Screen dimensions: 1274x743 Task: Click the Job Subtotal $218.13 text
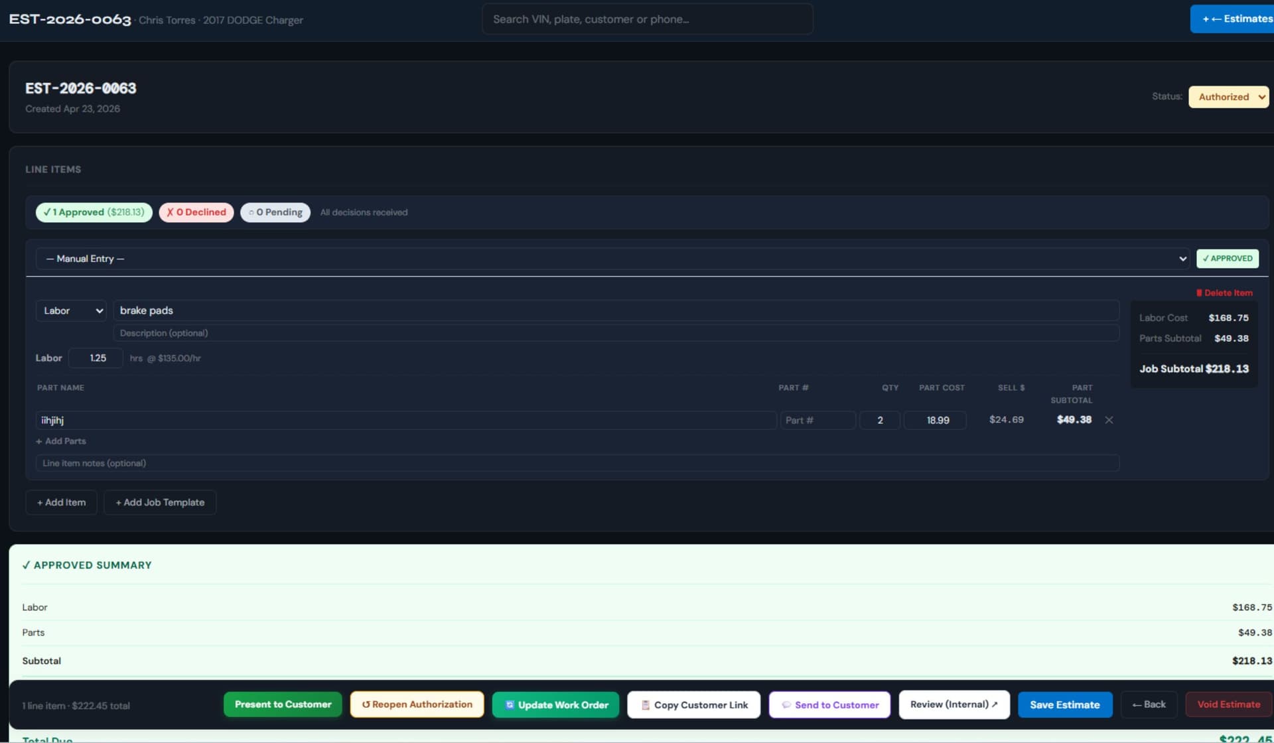pos(1194,369)
